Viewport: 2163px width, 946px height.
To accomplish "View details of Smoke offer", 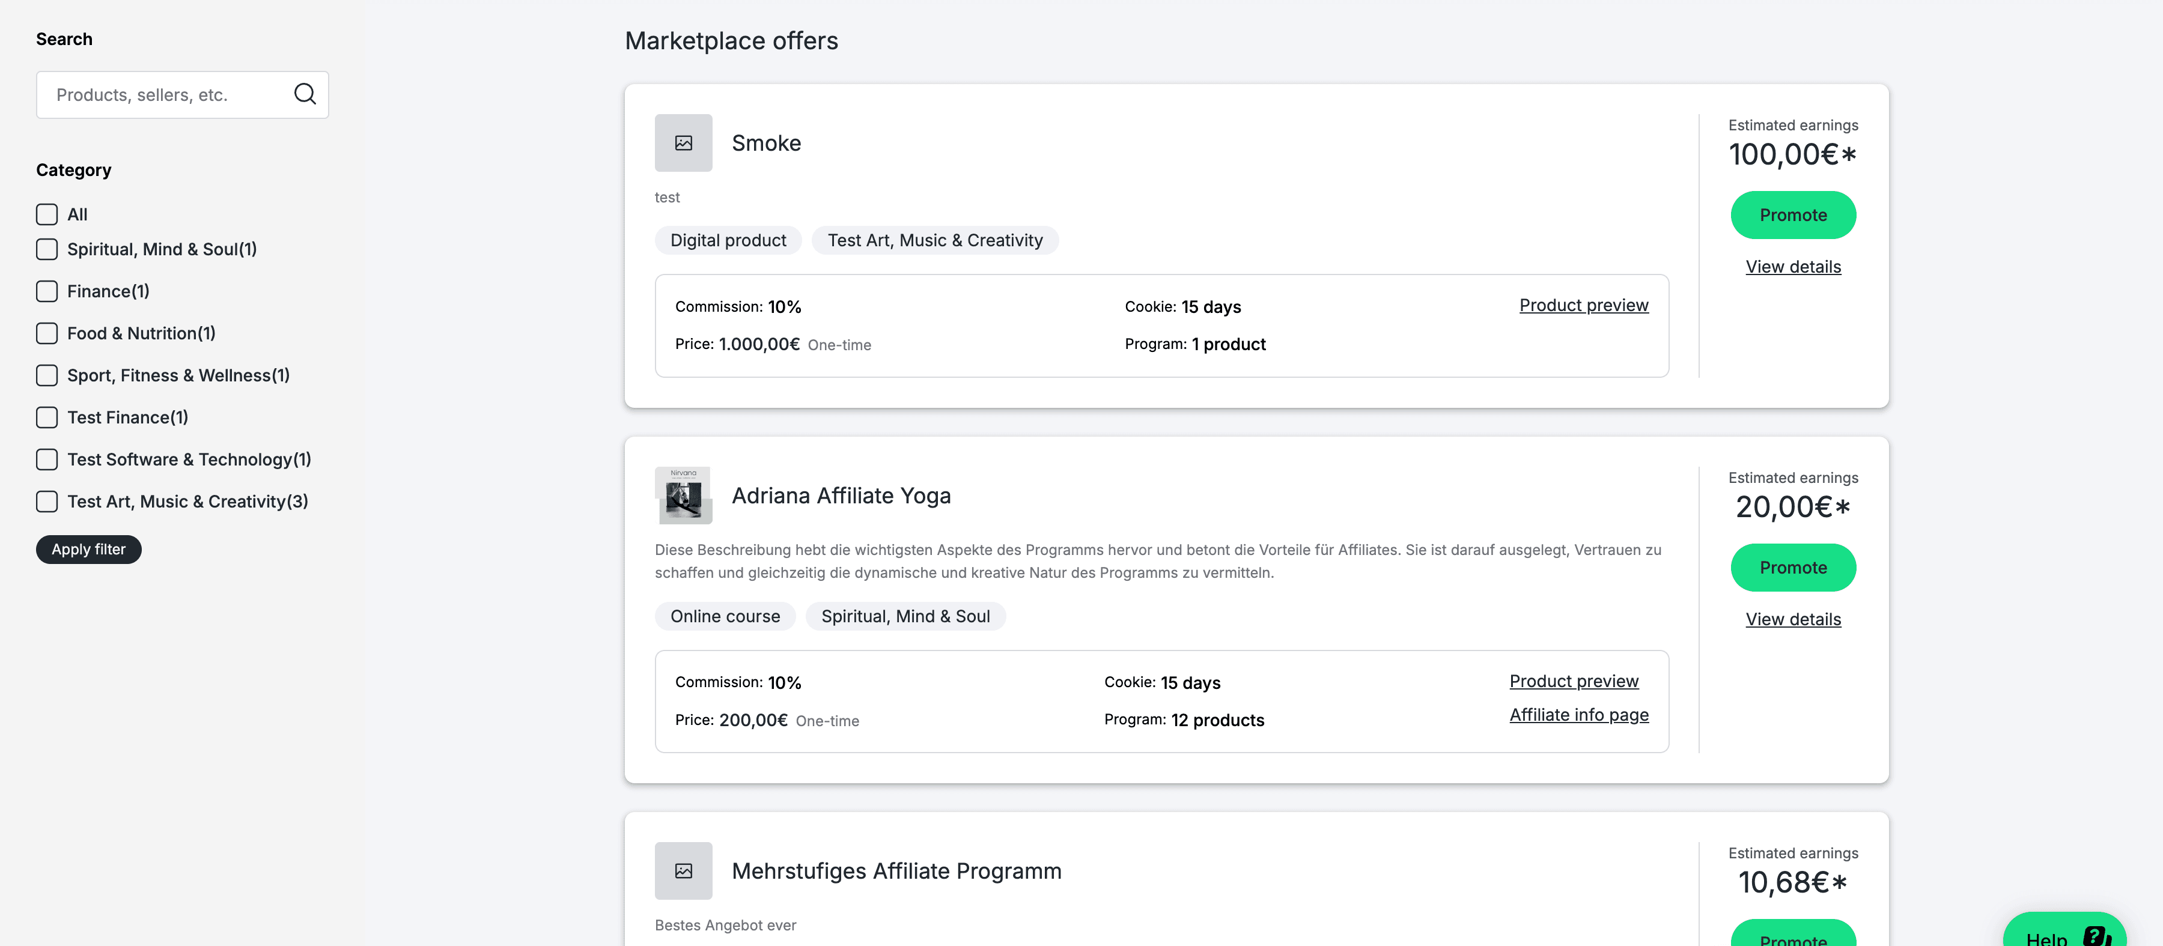I will click(1793, 267).
